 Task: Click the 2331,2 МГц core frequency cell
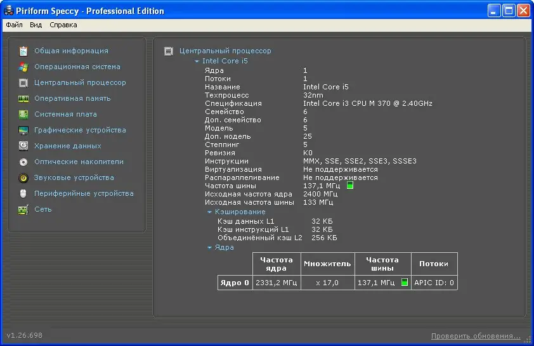(277, 283)
